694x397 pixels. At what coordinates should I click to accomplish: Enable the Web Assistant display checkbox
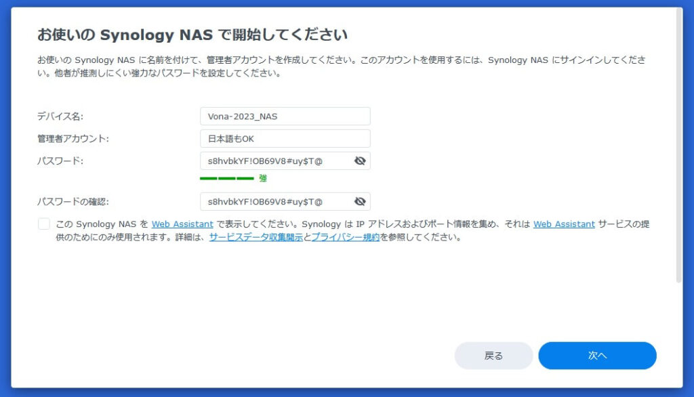(44, 224)
